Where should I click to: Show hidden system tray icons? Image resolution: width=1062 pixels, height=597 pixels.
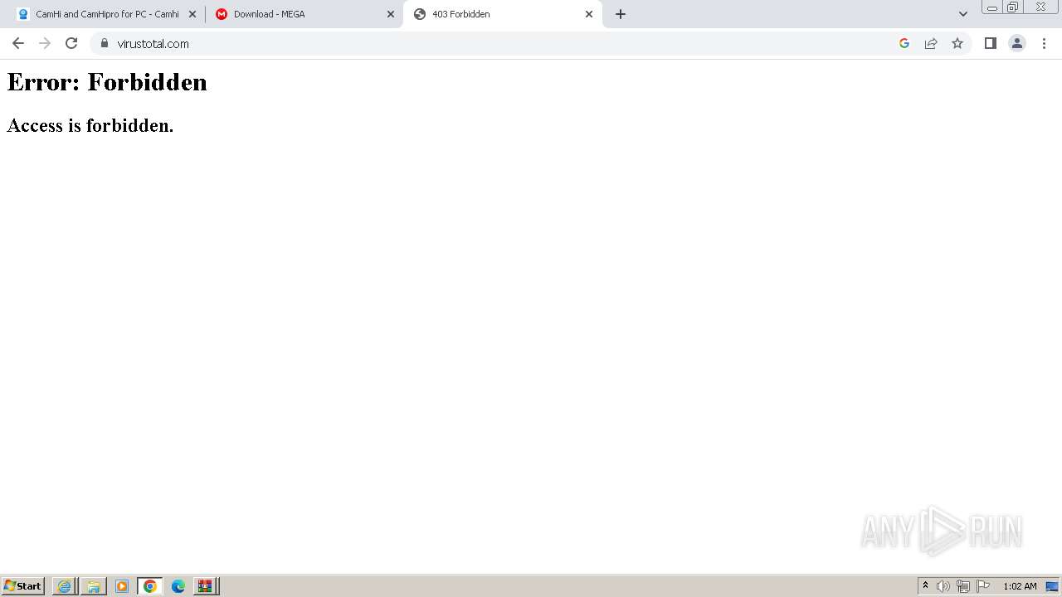pyautogui.click(x=925, y=586)
